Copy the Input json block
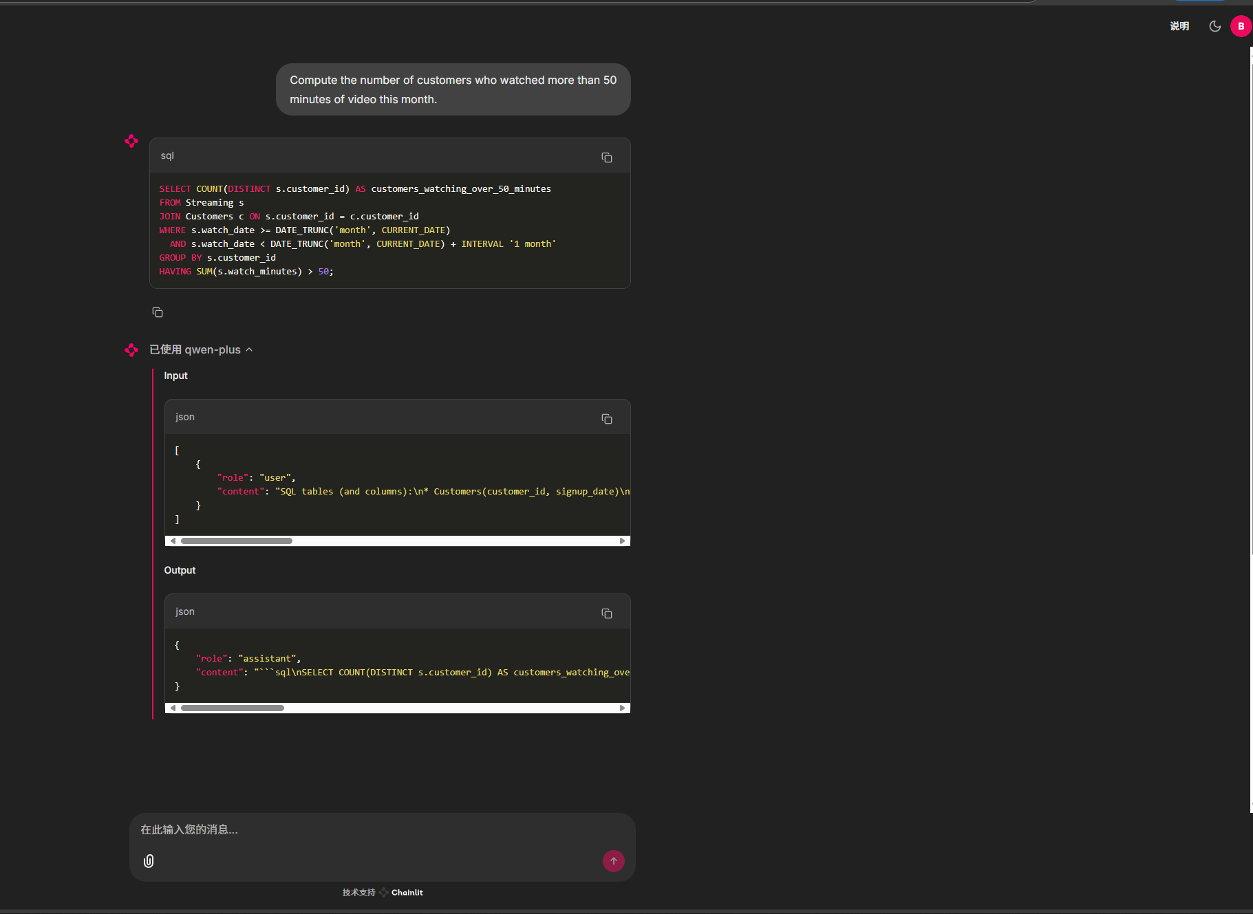This screenshot has width=1253, height=914. coord(606,419)
